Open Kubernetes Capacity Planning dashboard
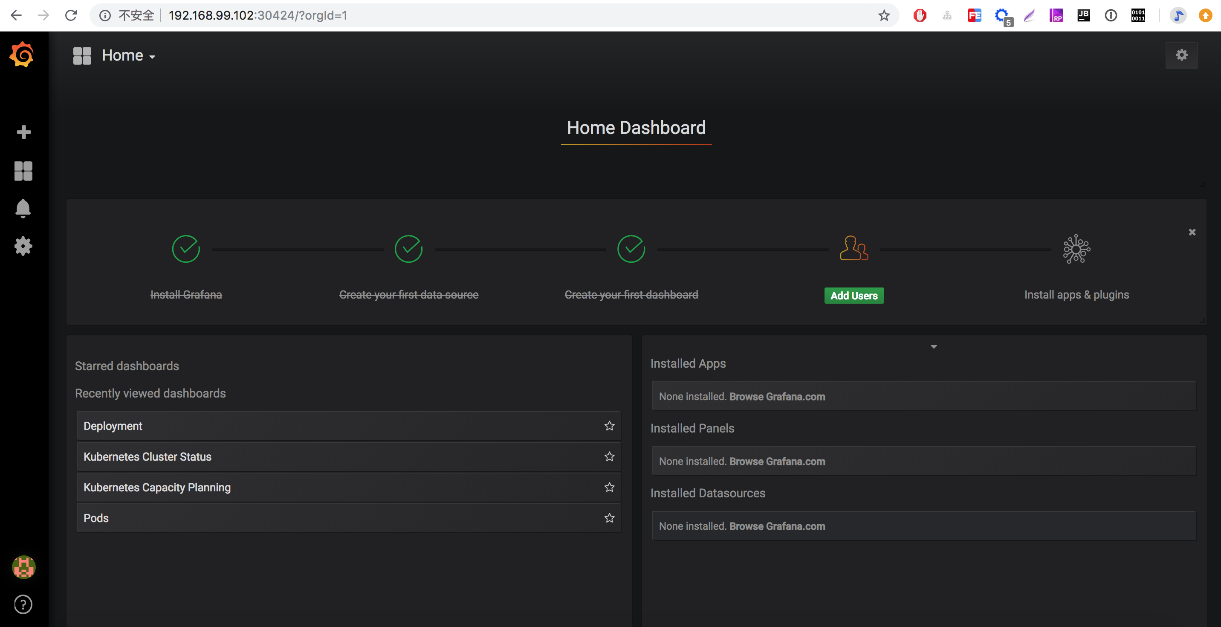Screen dimensions: 1221x627 point(157,488)
